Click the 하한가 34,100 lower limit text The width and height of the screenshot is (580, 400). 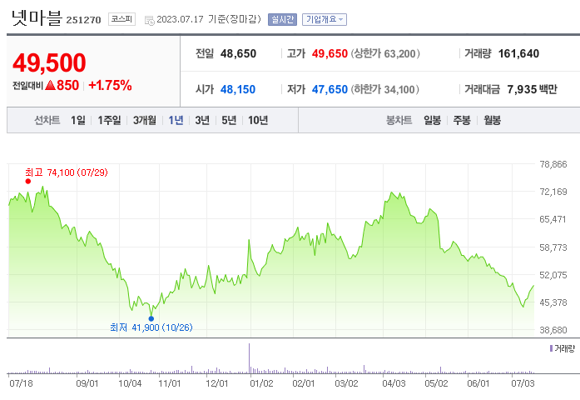tap(384, 89)
